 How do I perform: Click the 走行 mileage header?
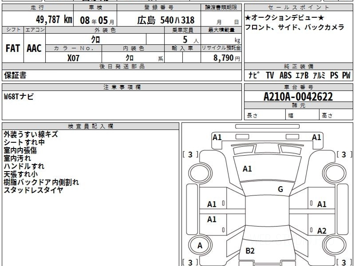(x=37, y=8)
